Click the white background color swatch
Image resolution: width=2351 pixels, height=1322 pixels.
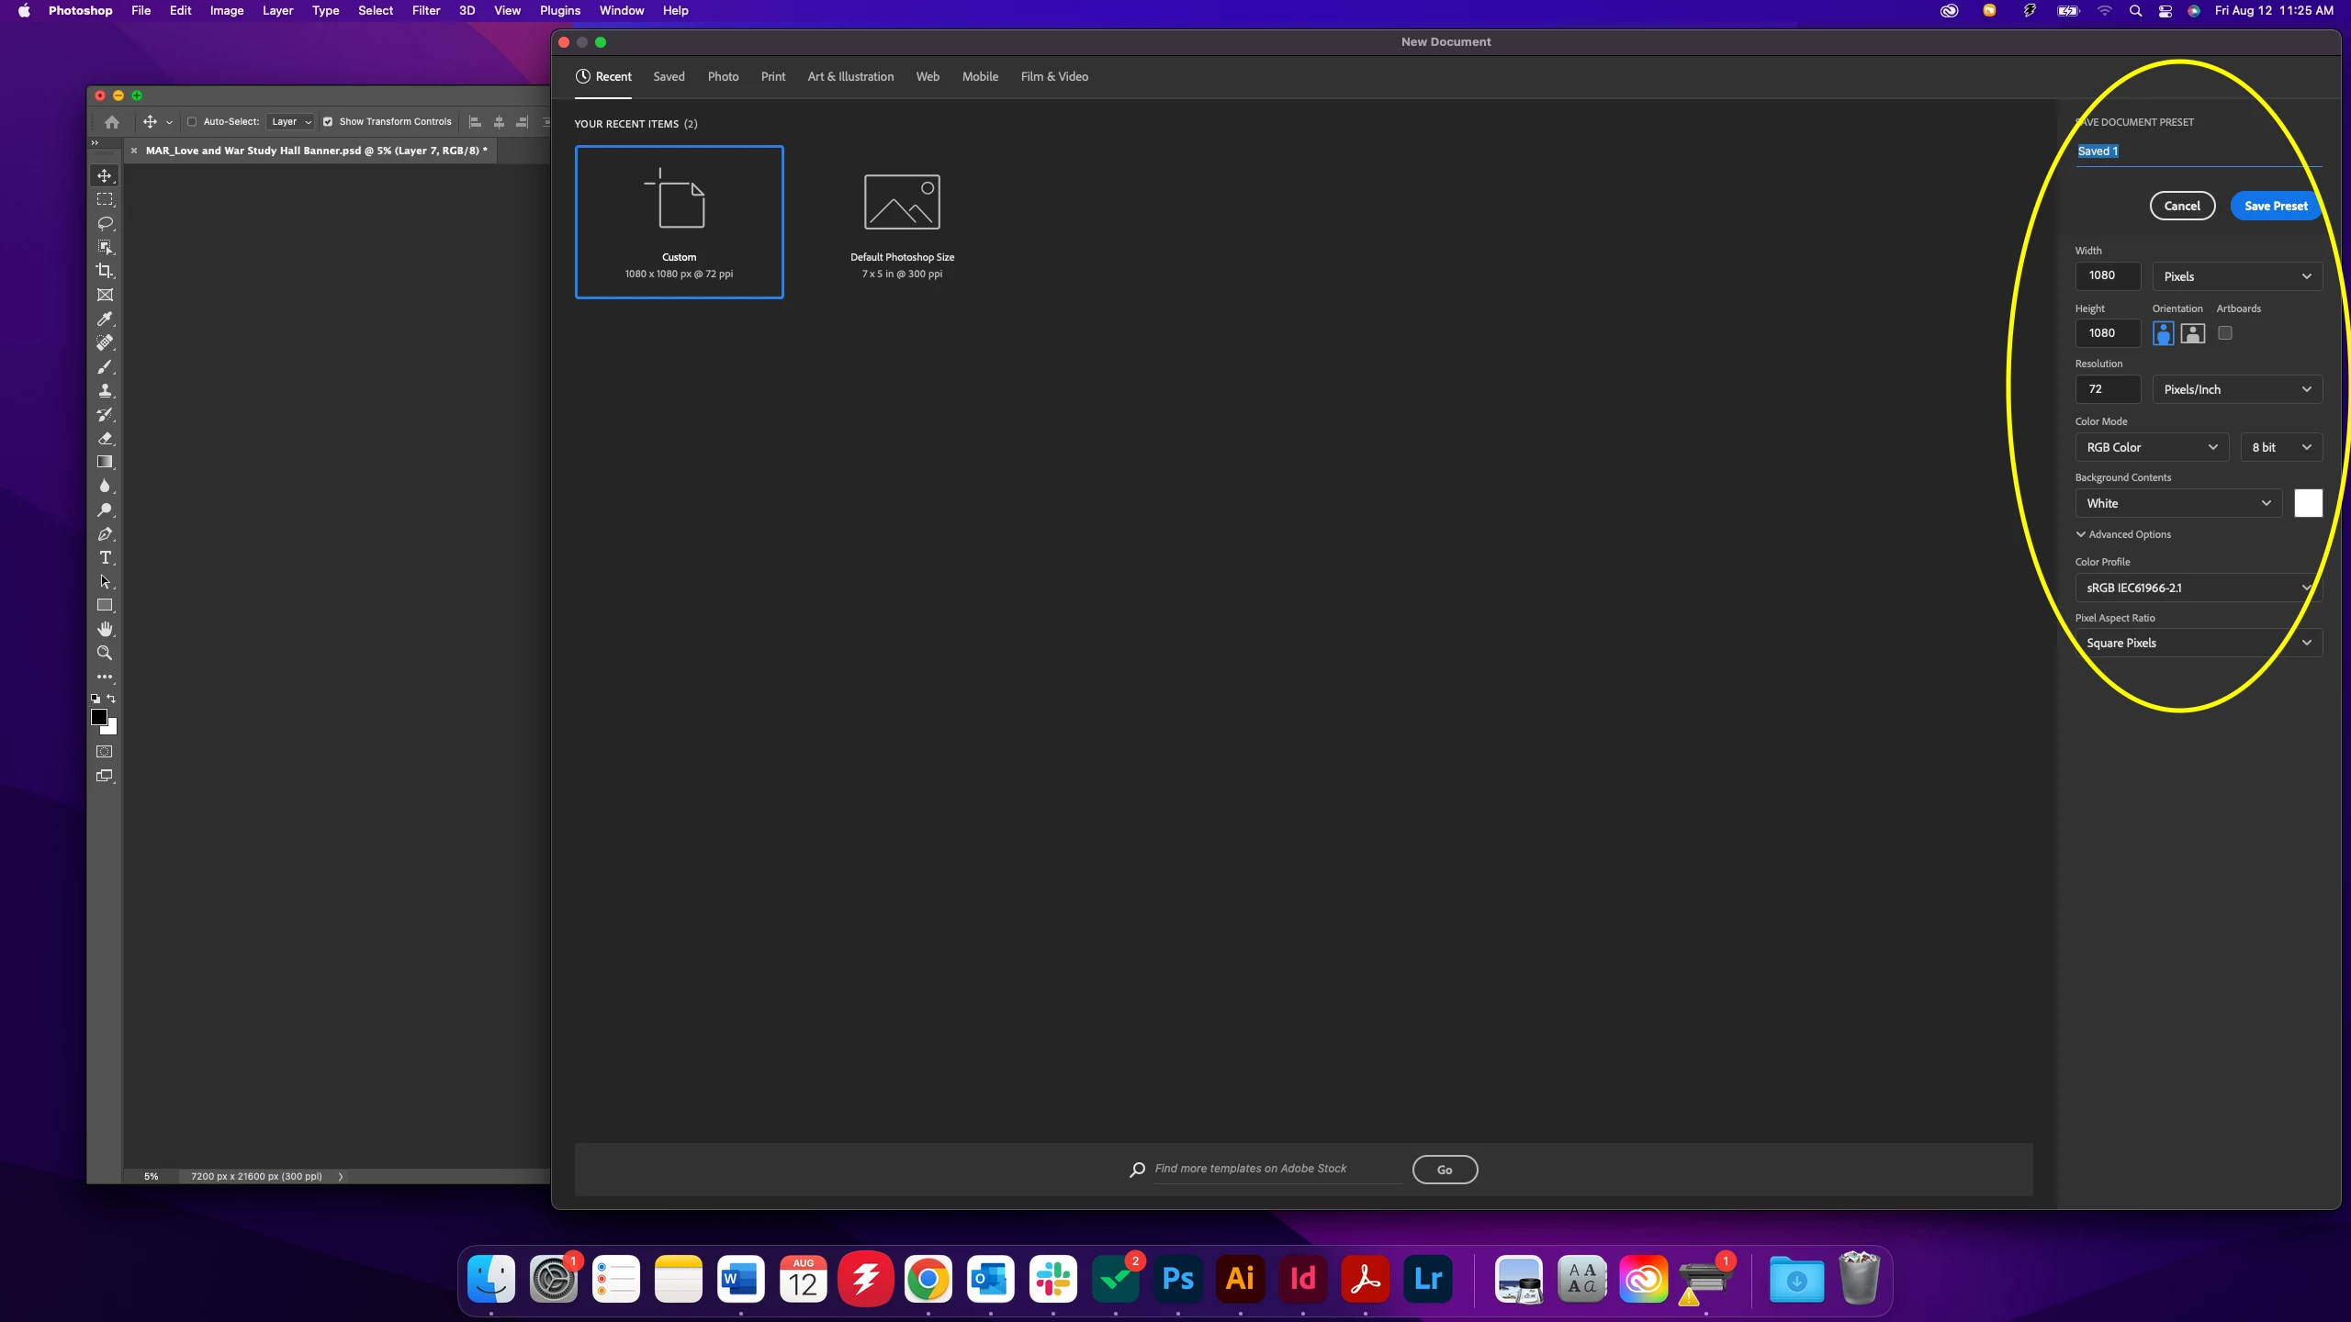pyautogui.click(x=2308, y=503)
